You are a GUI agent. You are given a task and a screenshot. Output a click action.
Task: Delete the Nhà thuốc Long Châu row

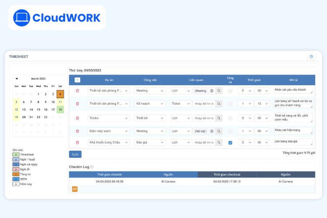77,143
